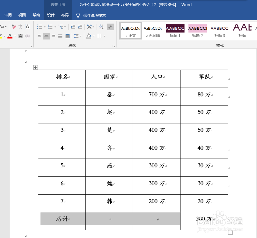Open the 帮助 ribbon tab
Viewport: 257px width, 238px height.
pyautogui.click(x=36, y=15)
